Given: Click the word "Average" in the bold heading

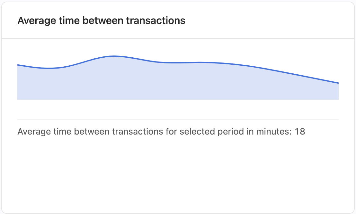Looking at the screenshot, I should point(37,21).
